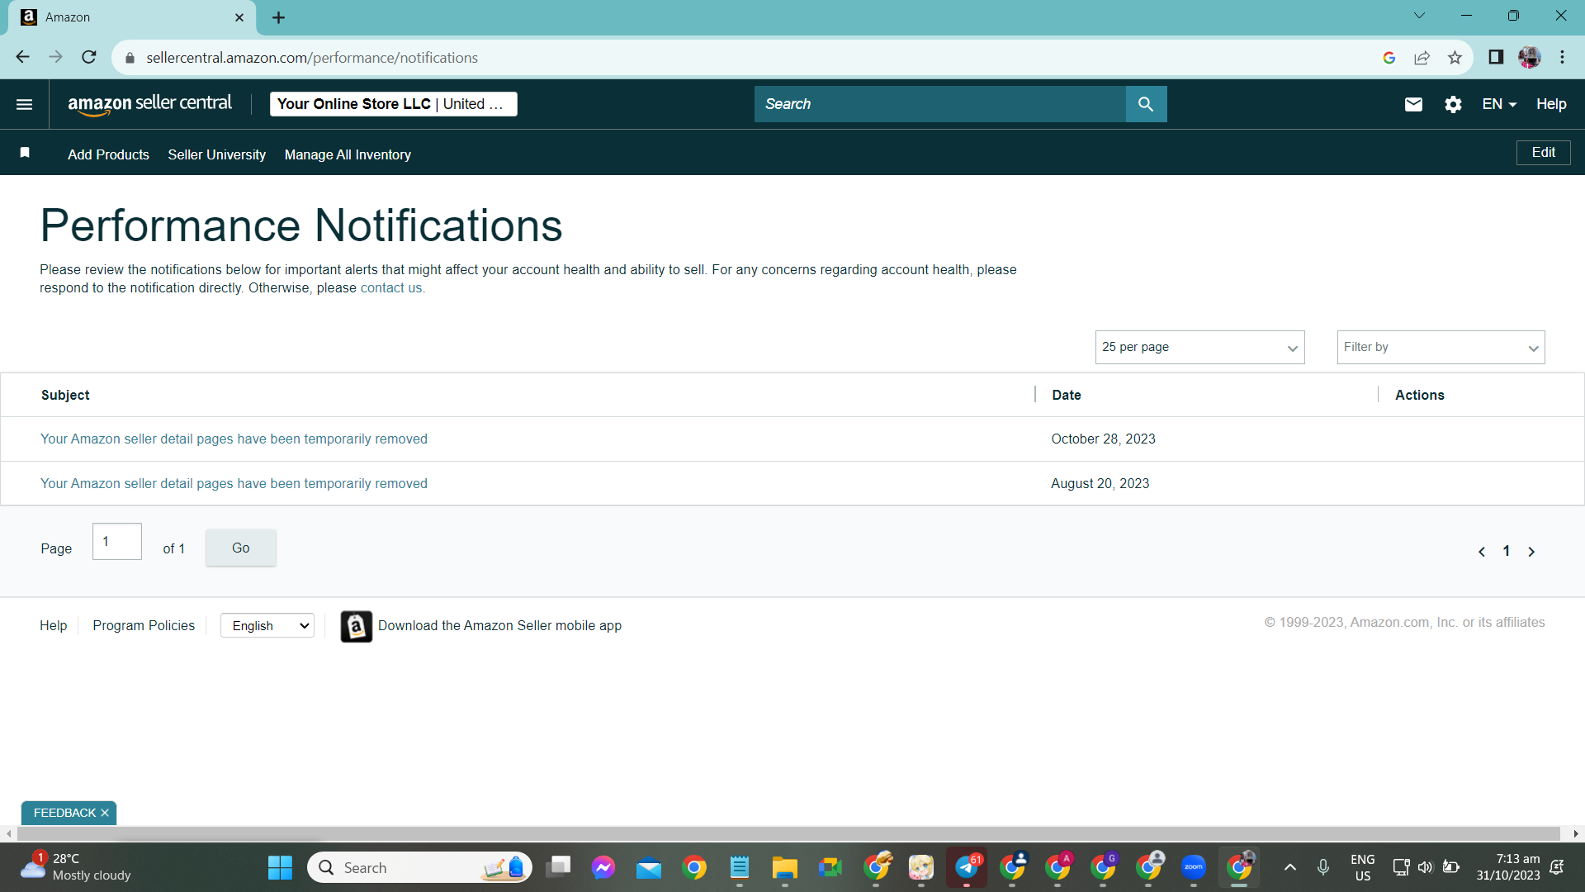Show hidden system tray icons
The height and width of the screenshot is (892, 1585).
(x=1290, y=867)
